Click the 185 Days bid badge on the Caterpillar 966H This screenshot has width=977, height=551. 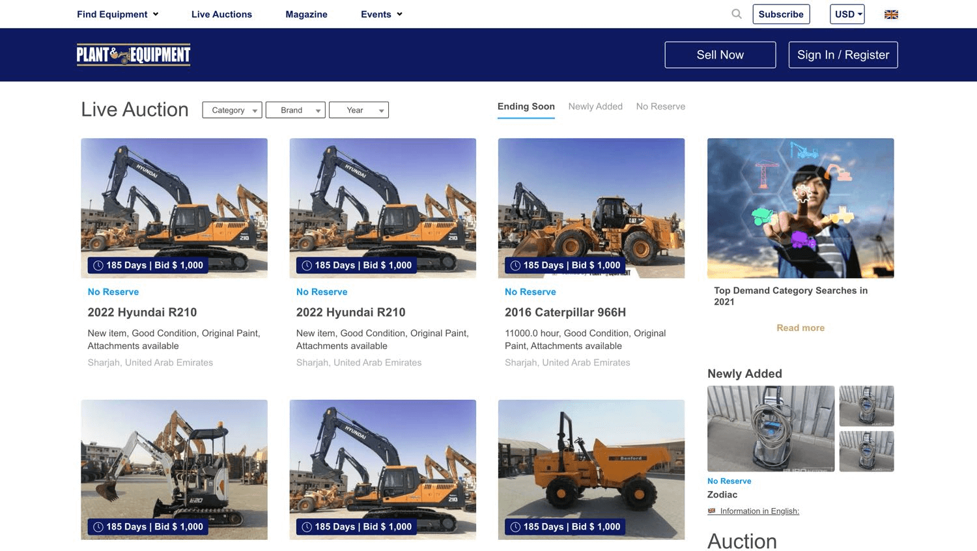565,265
